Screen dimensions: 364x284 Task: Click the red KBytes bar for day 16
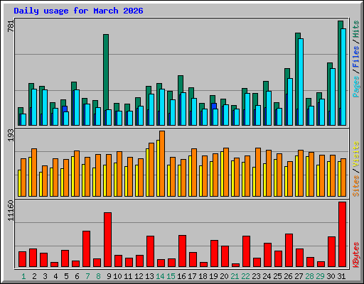pos(182,251)
